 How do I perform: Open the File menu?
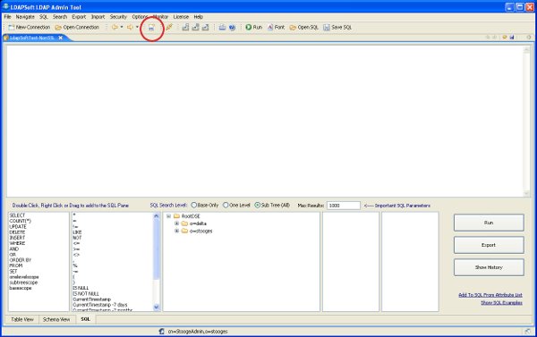point(7,17)
